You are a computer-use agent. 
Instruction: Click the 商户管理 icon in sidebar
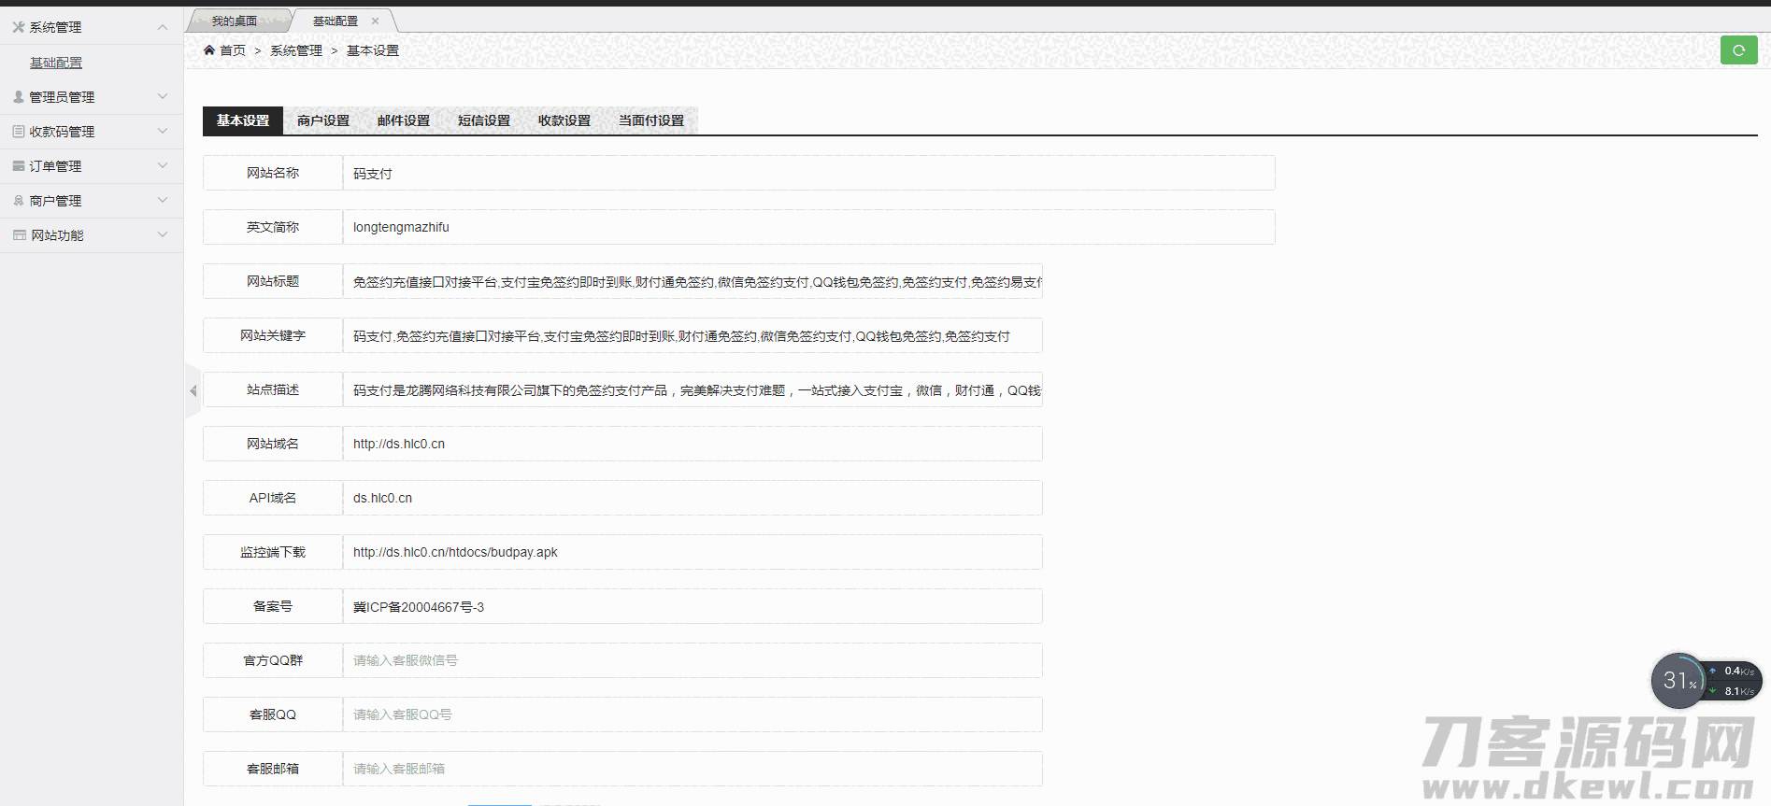(x=18, y=201)
